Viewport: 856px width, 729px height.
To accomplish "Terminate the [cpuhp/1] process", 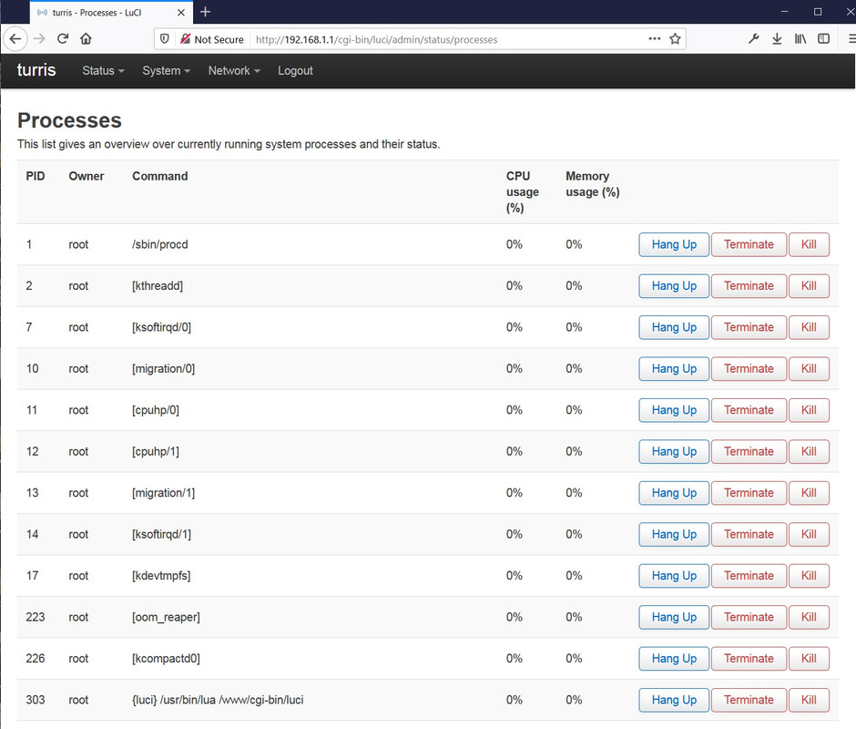I will 749,451.
